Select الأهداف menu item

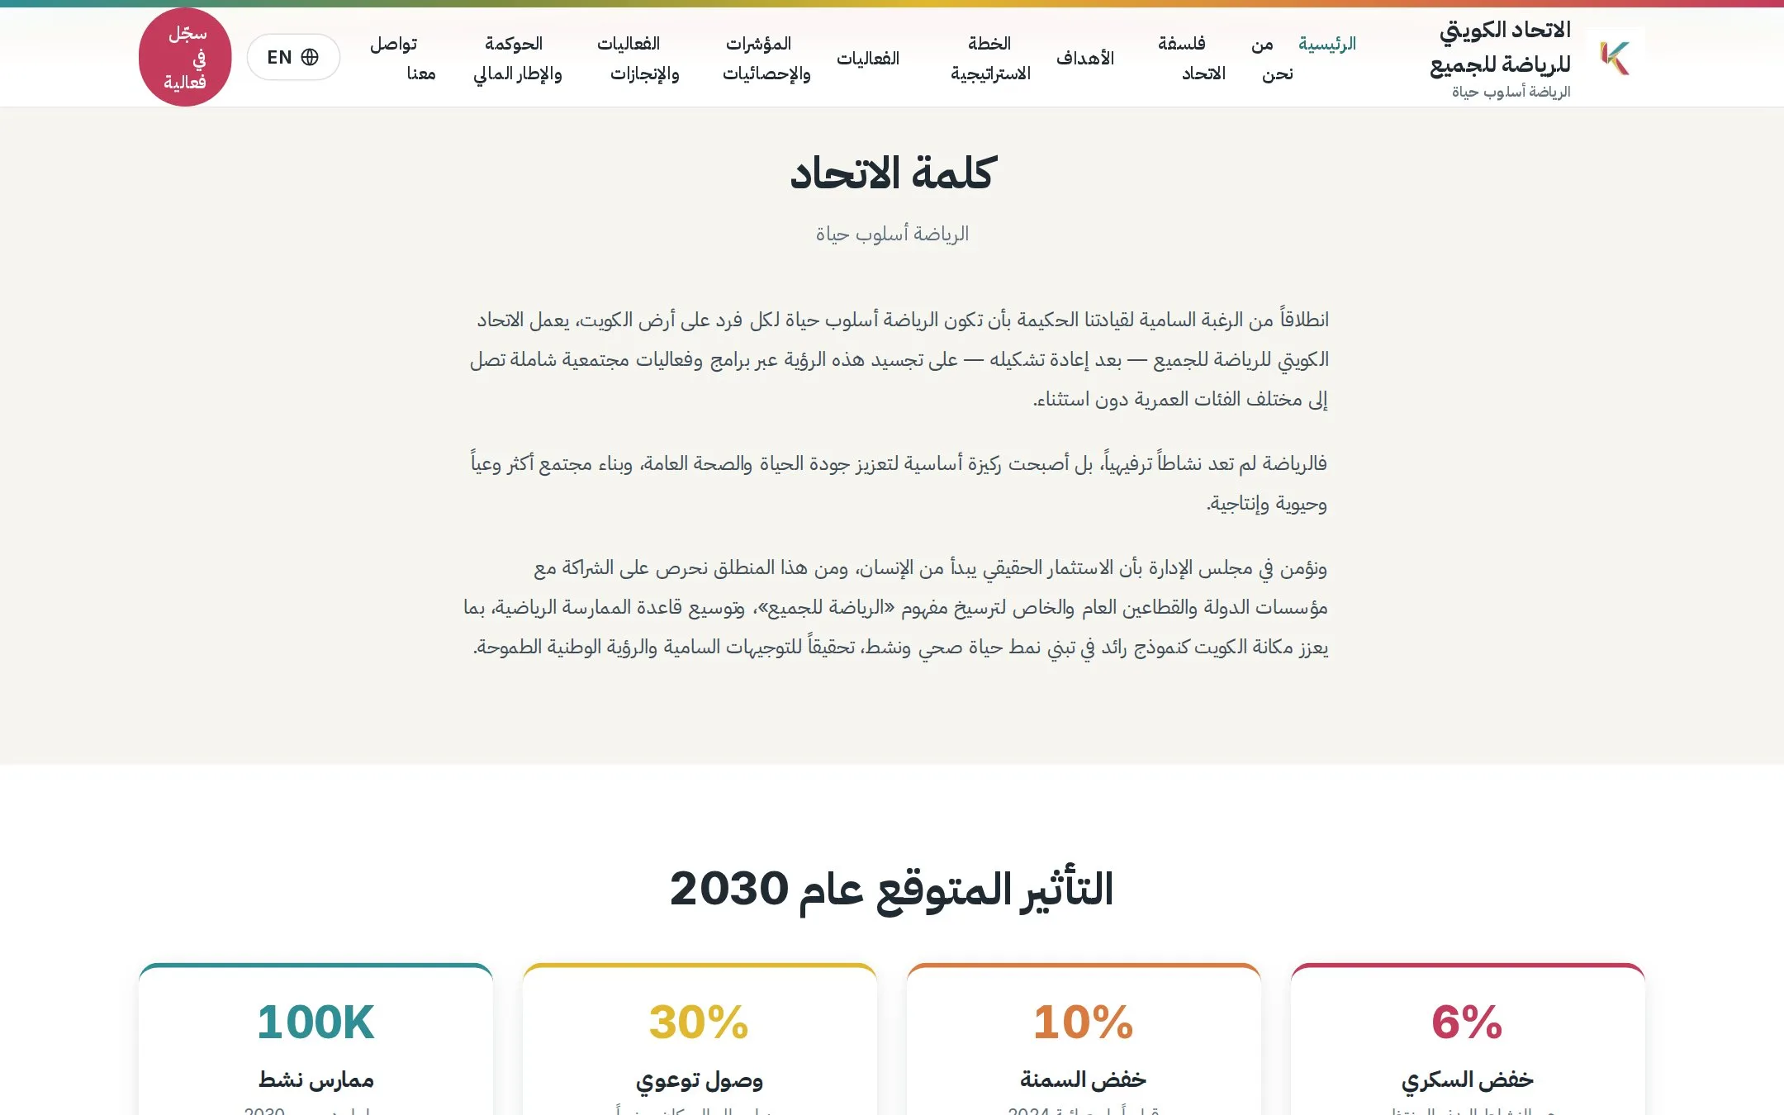point(1085,58)
